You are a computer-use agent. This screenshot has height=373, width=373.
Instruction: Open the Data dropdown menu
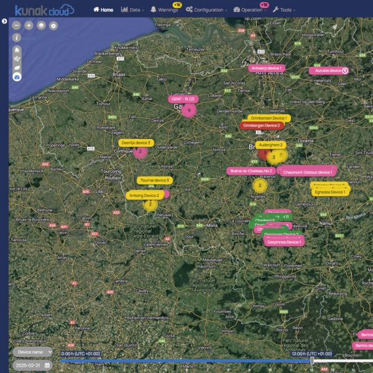(x=132, y=10)
